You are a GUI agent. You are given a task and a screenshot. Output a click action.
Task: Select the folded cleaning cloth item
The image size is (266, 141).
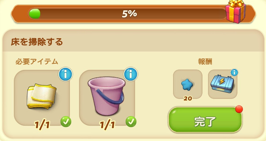click(x=42, y=96)
